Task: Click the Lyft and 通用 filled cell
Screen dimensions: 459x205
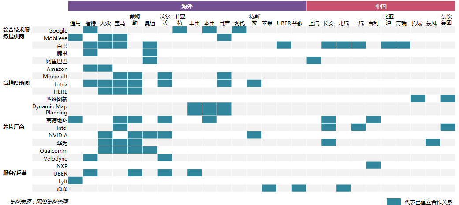Action: [75, 181]
